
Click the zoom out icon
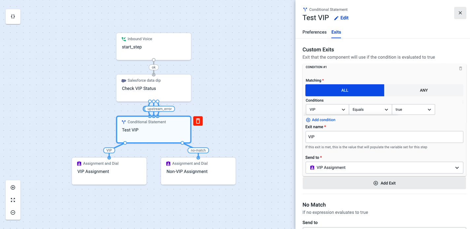pyautogui.click(x=13, y=212)
